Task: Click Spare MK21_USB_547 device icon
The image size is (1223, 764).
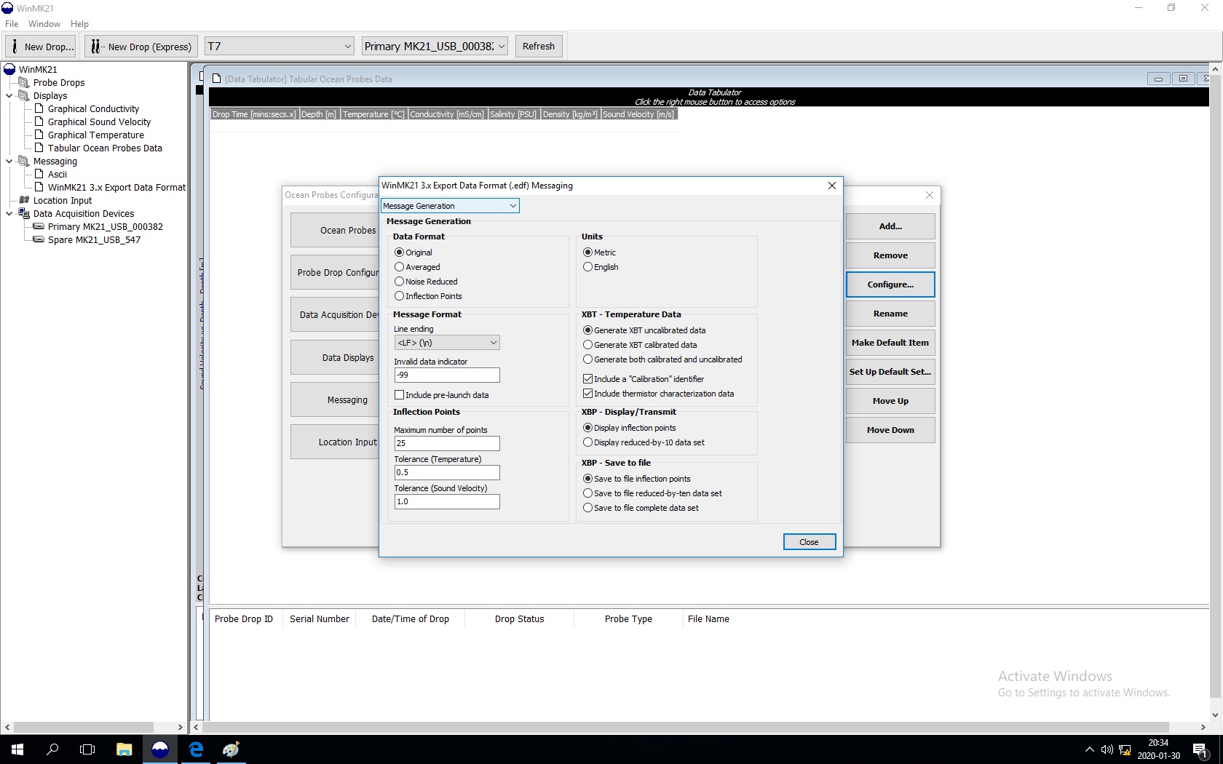Action: pyautogui.click(x=39, y=239)
